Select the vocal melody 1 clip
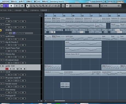 pos(114,73)
